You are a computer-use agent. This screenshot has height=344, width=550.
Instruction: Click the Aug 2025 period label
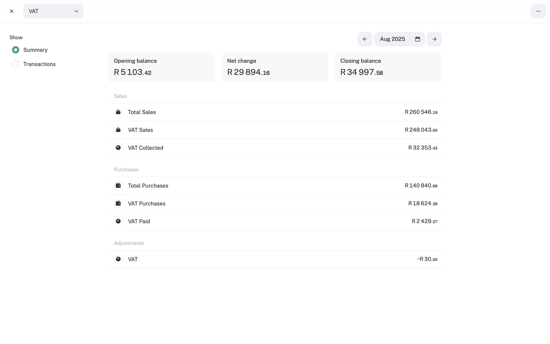(392, 39)
